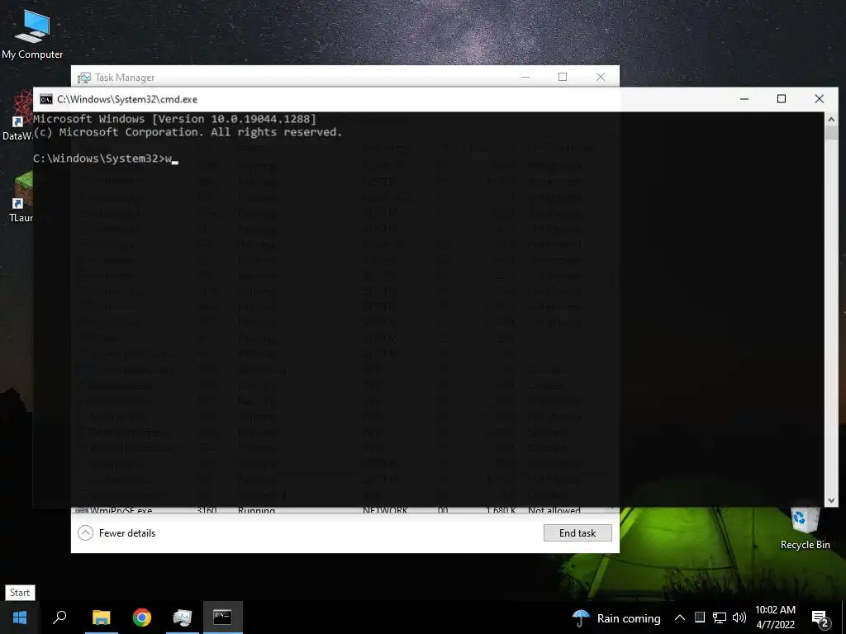846x634 pixels.
Task: Click the C:\Windows\System32\cmd.exe title text
Action: tap(127, 99)
